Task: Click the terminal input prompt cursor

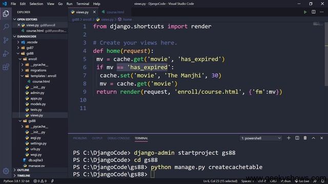Action: (153, 174)
